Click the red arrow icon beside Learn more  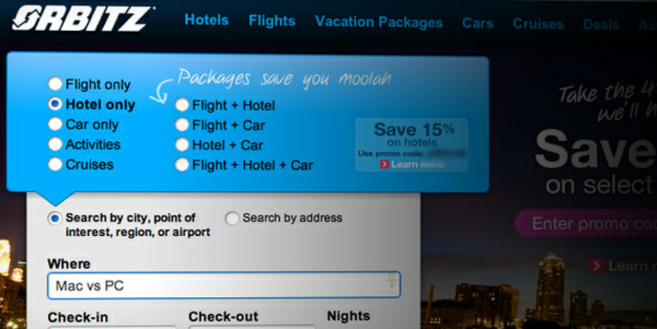(384, 164)
